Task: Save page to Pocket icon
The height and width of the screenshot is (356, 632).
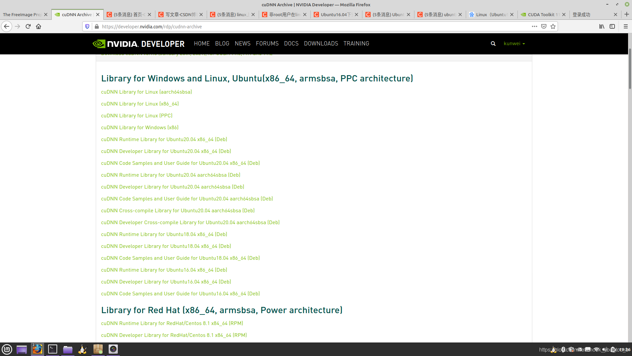Action: 544,26
